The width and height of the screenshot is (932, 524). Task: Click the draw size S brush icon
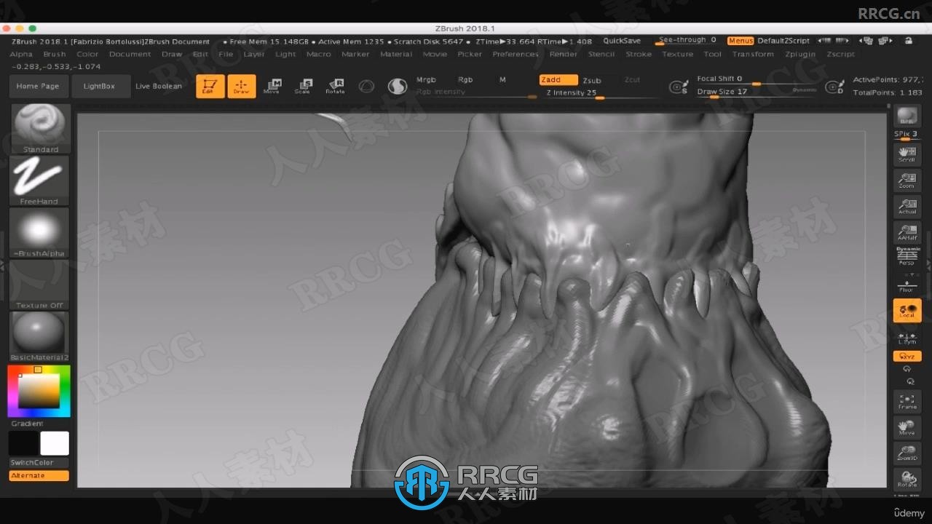[679, 87]
